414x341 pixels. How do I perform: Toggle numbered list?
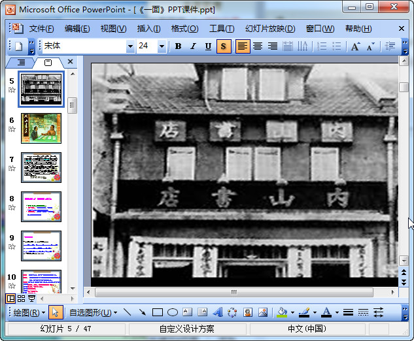(322, 46)
